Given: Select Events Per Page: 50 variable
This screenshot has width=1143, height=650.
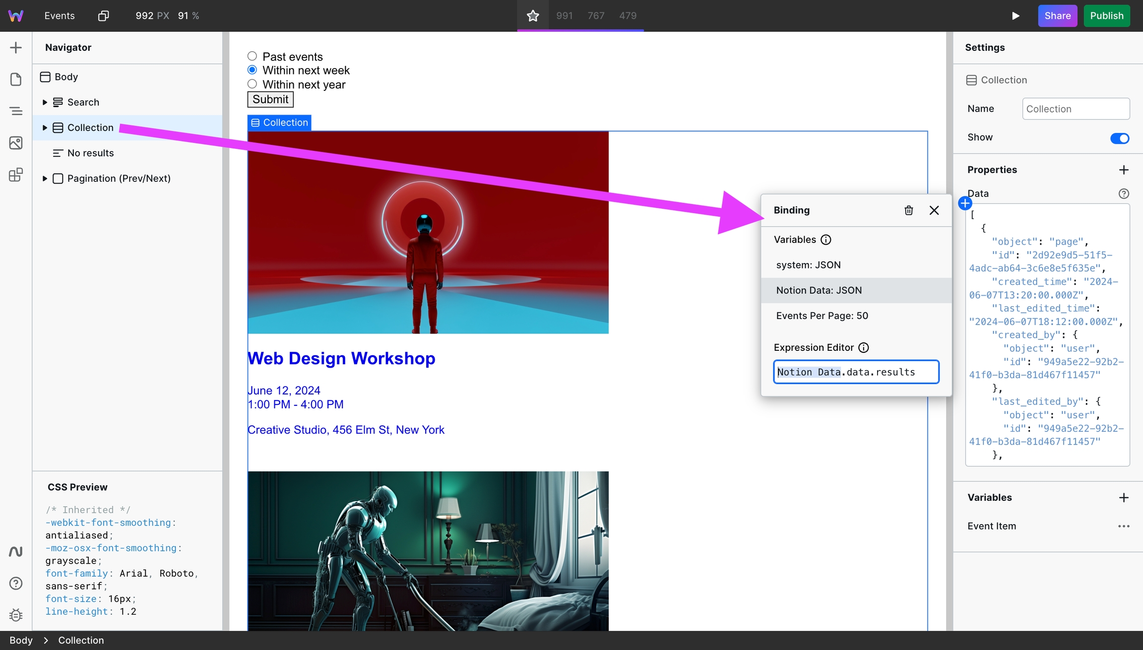Looking at the screenshot, I should pyautogui.click(x=822, y=316).
